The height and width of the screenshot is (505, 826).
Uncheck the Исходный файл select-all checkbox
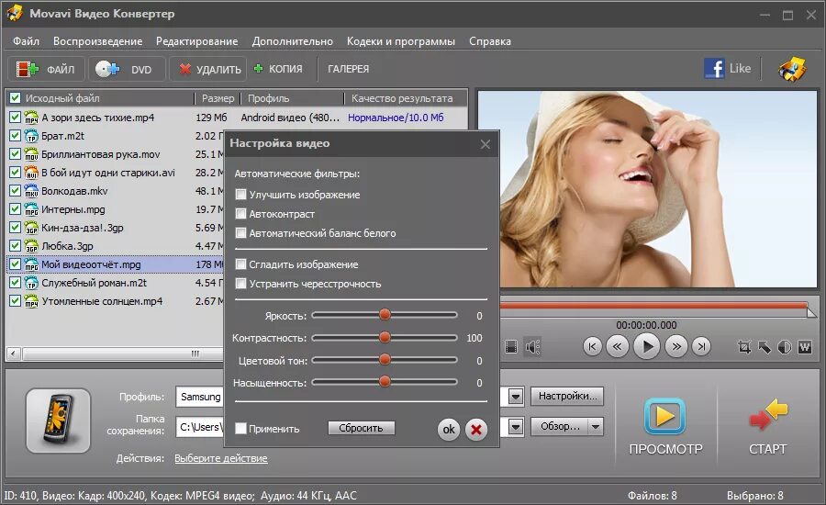(x=16, y=98)
